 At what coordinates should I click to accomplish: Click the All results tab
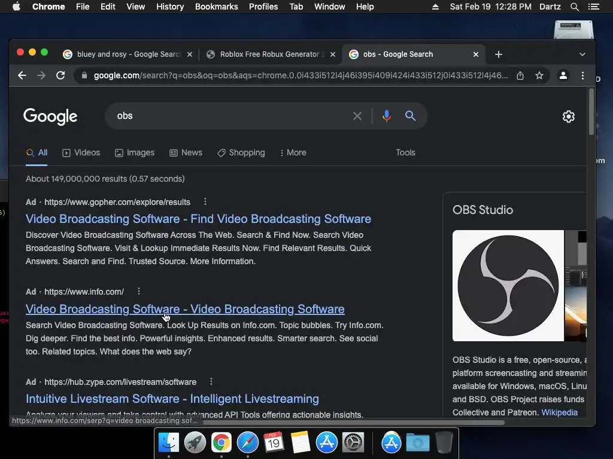pyautogui.click(x=37, y=152)
